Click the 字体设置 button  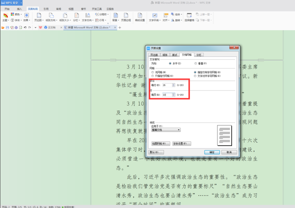tap(182, 143)
